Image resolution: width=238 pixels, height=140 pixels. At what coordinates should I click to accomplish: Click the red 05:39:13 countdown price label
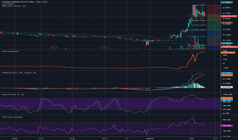tap(229, 16)
